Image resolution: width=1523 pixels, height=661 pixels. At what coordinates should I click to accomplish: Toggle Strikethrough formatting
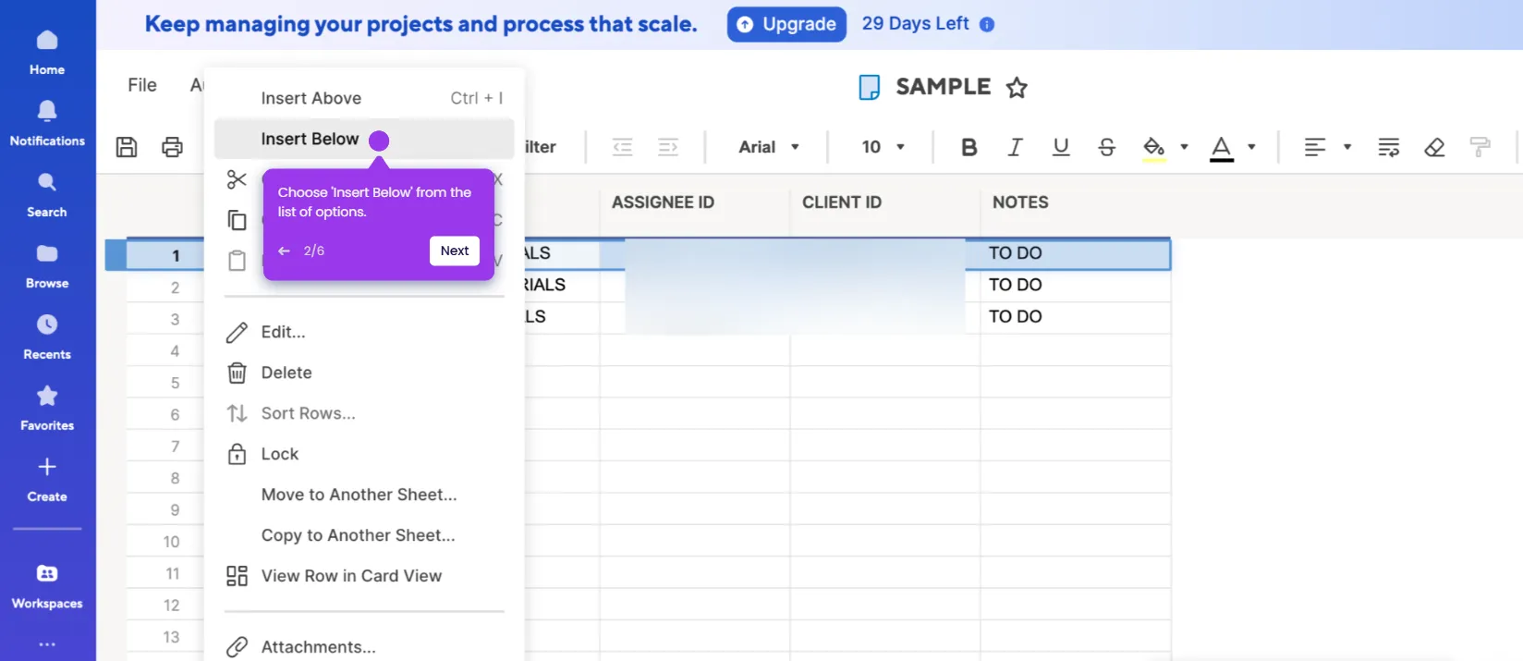point(1106,147)
